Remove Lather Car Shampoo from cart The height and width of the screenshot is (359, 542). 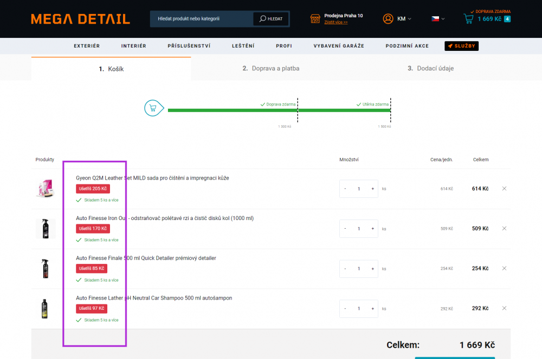pos(504,308)
